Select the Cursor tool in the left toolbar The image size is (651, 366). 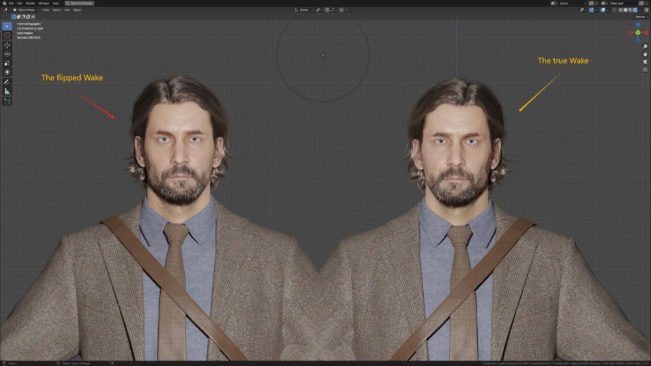tap(7, 35)
